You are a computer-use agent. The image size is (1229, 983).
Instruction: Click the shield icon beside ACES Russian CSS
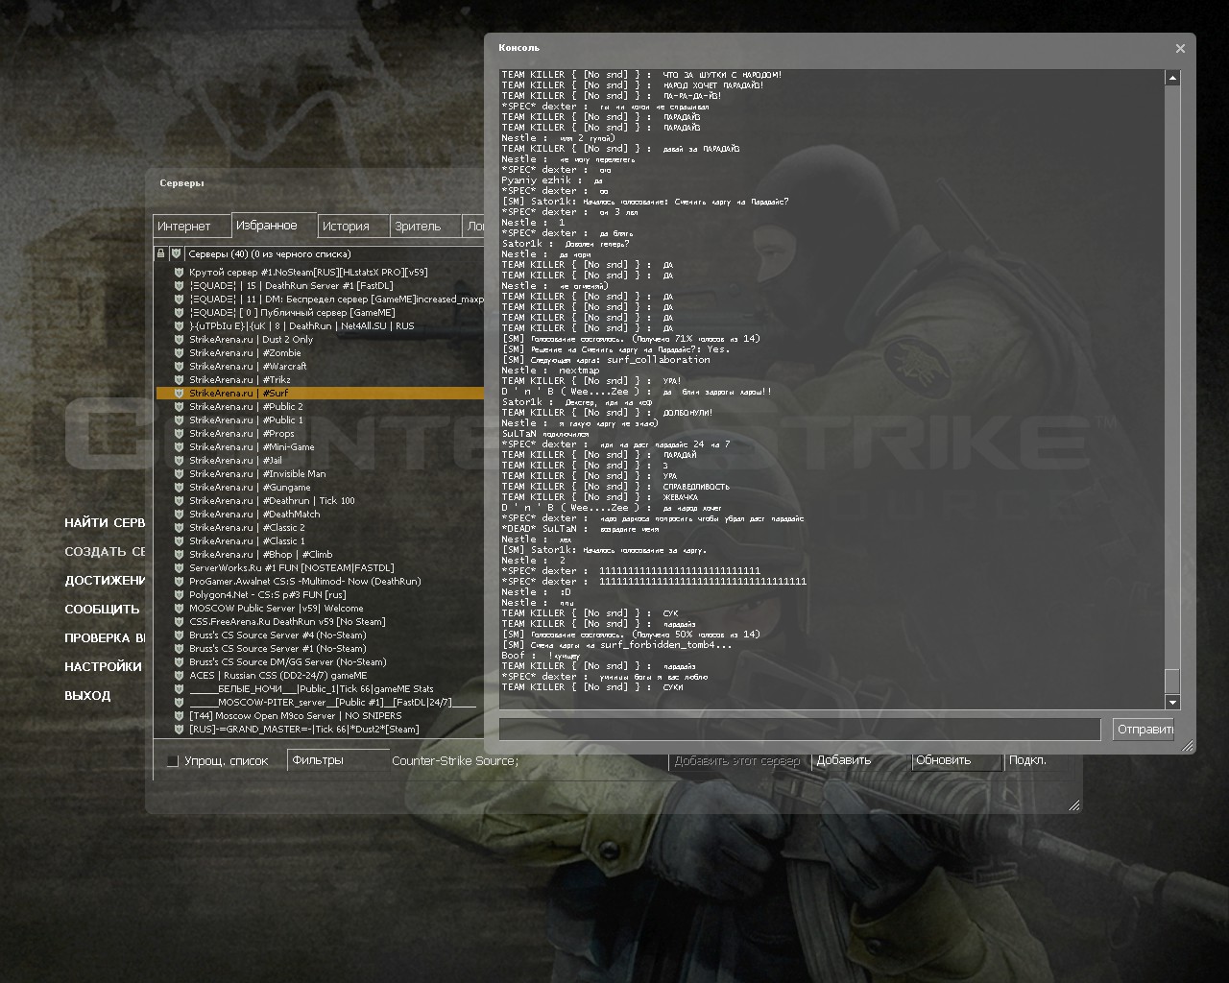(179, 676)
